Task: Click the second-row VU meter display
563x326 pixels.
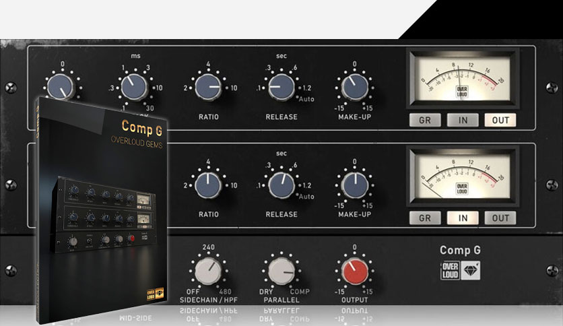Action: point(463,176)
